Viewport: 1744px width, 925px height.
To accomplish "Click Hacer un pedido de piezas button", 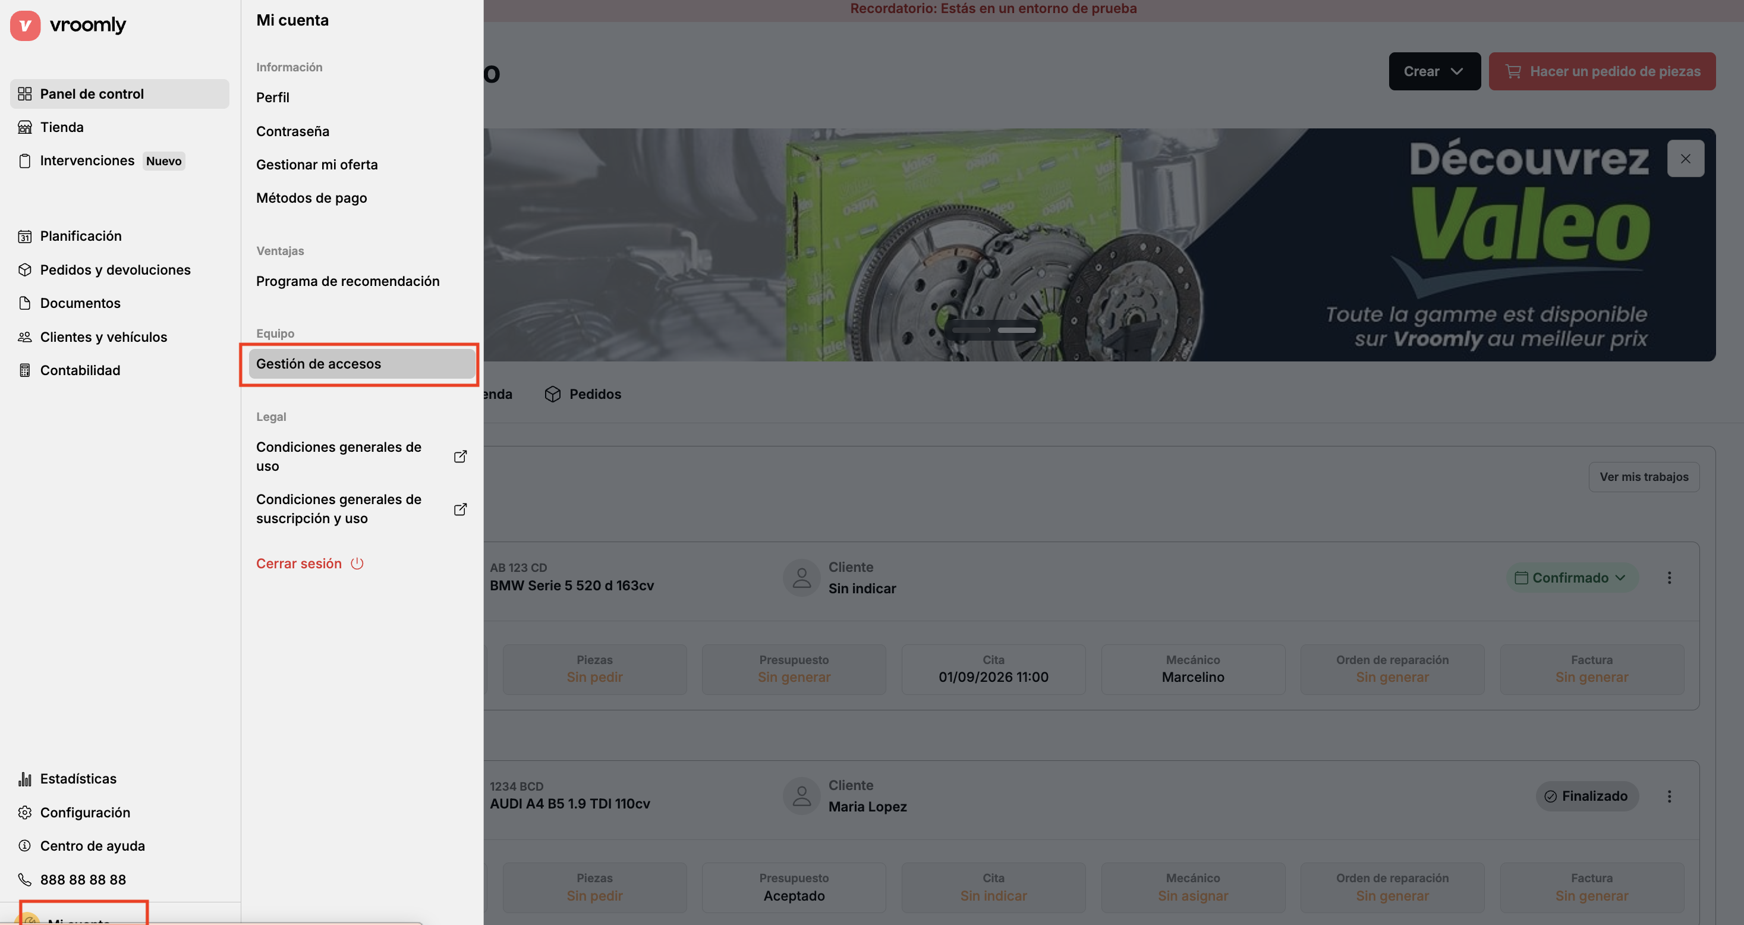I will pos(1602,71).
